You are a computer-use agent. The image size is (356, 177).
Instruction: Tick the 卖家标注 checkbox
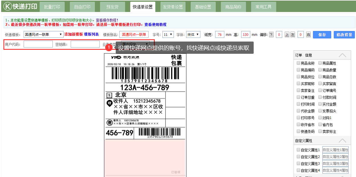click(x=320, y=131)
